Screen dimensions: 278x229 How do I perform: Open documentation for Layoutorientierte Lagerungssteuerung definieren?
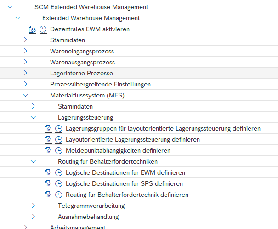click(48, 140)
